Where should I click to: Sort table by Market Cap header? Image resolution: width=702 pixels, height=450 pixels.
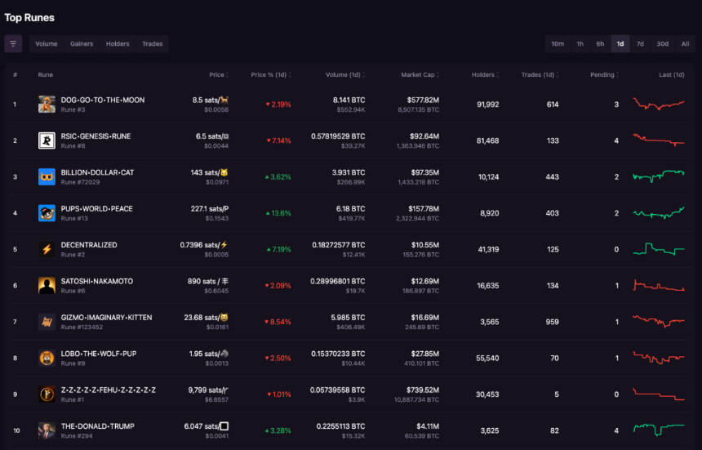(420, 75)
